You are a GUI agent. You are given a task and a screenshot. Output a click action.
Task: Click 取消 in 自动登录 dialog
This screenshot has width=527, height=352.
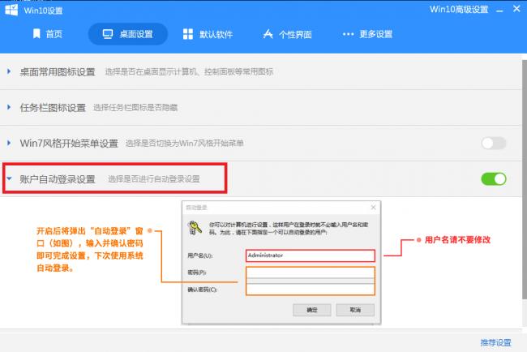pos(355,310)
